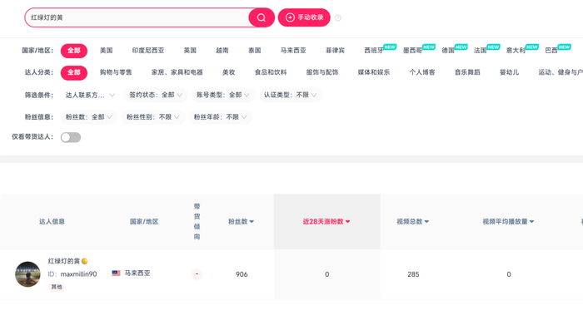This screenshot has width=583, height=315.
Task: Sort by 近28天涨粉数 column
Action: coord(326,222)
